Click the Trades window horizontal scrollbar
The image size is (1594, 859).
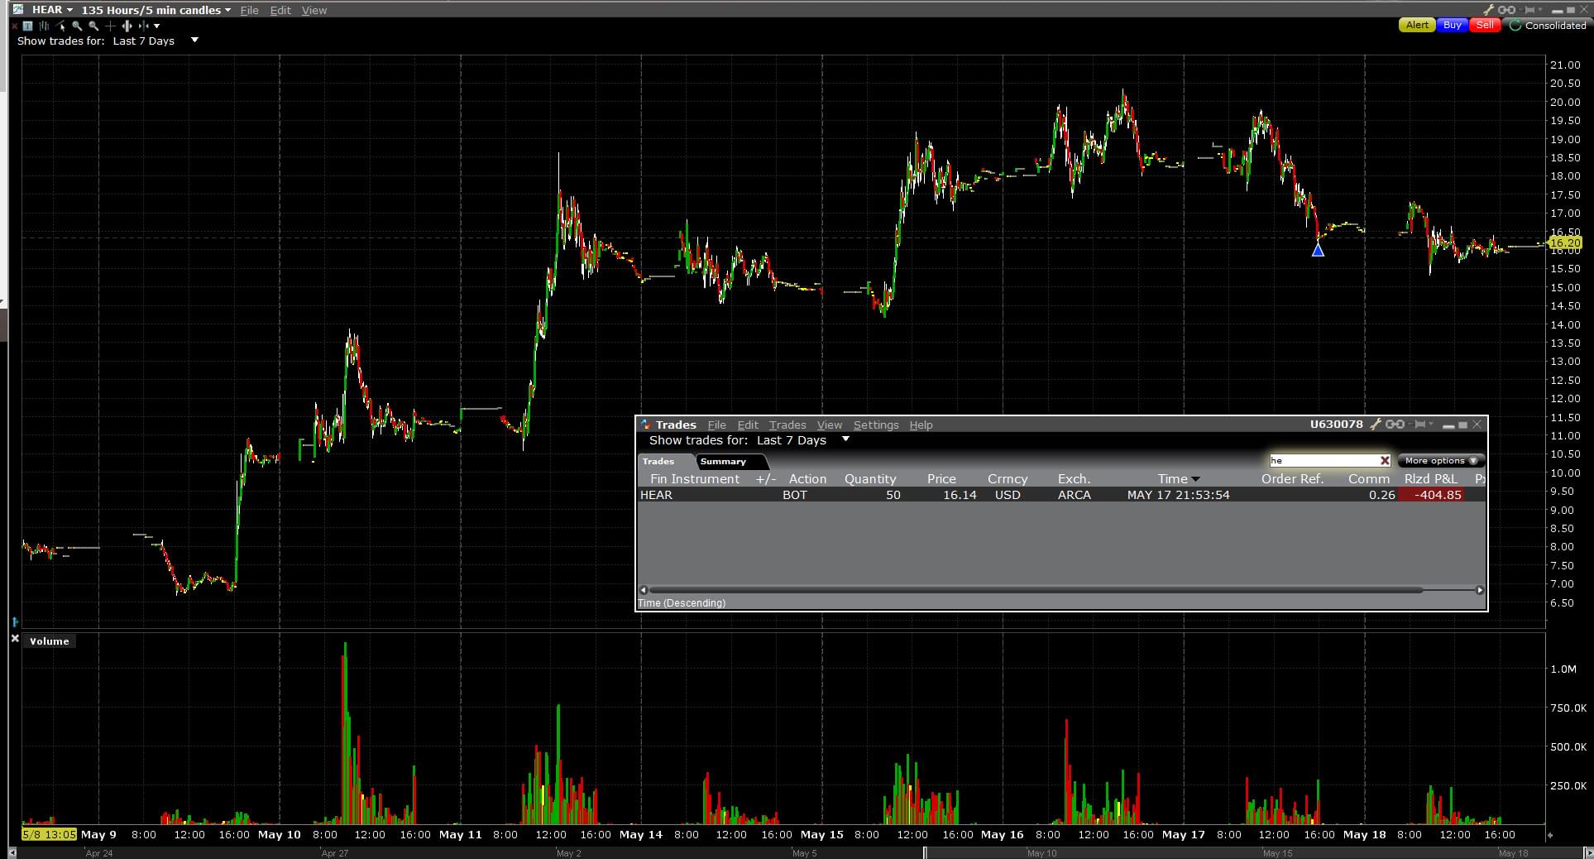[1034, 590]
